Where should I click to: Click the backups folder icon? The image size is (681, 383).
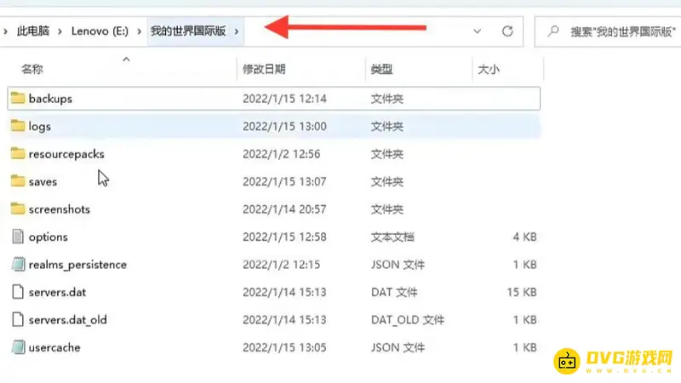click(x=19, y=99)
